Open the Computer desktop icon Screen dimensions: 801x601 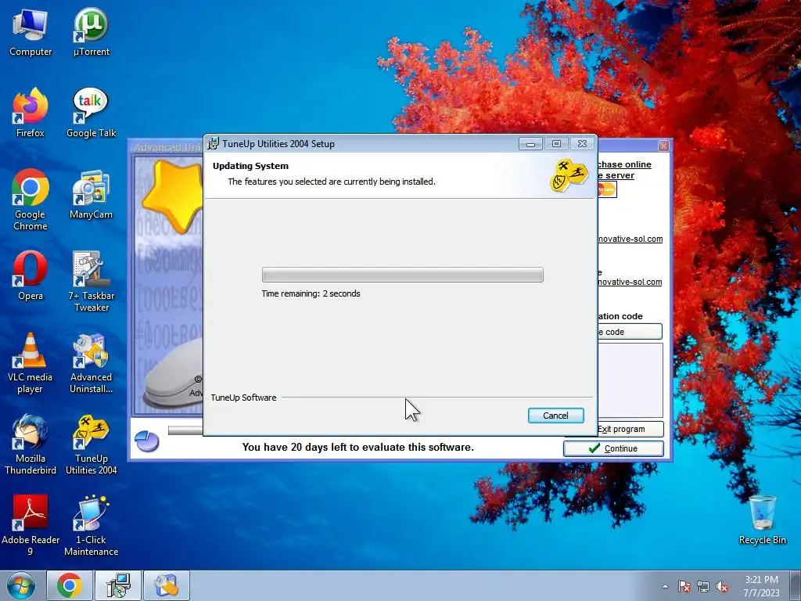[31, 32]
